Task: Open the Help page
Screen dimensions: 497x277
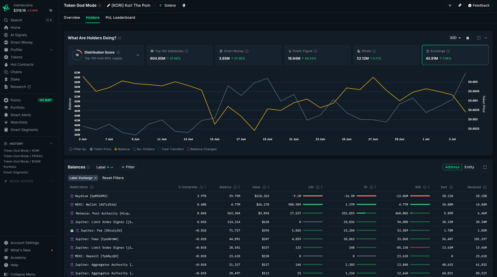Action: 14,265
